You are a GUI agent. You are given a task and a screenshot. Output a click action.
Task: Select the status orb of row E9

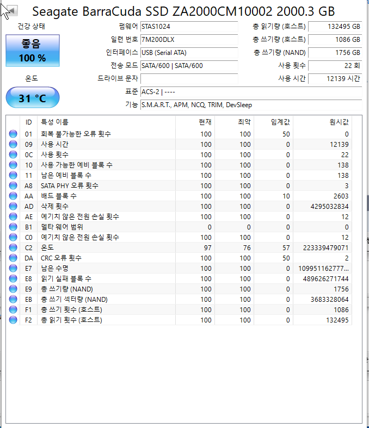13,289
